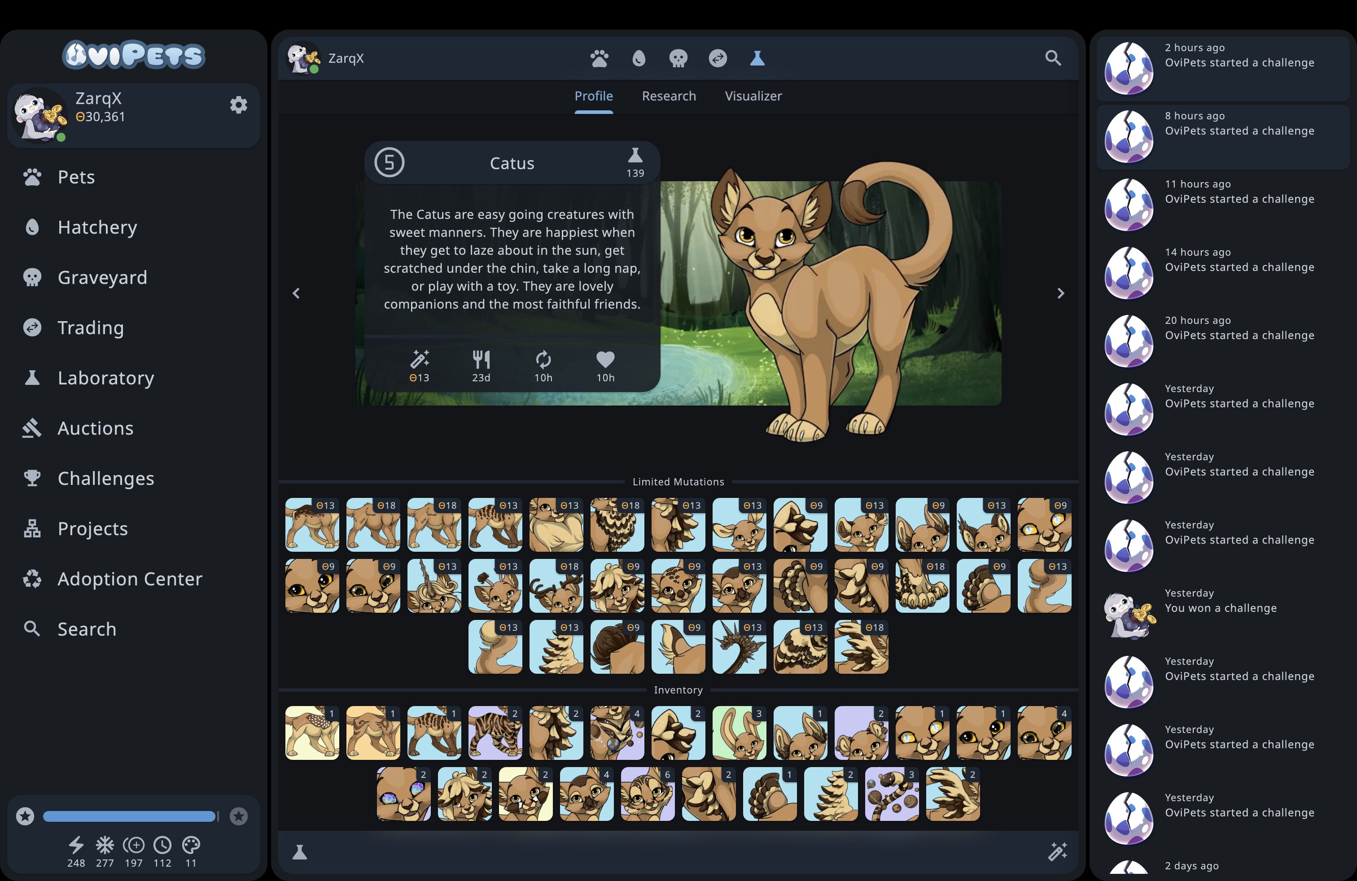Click the trading arrows icon in header
This screenshot has width=1357, height=881.
[x=718, y=58]
